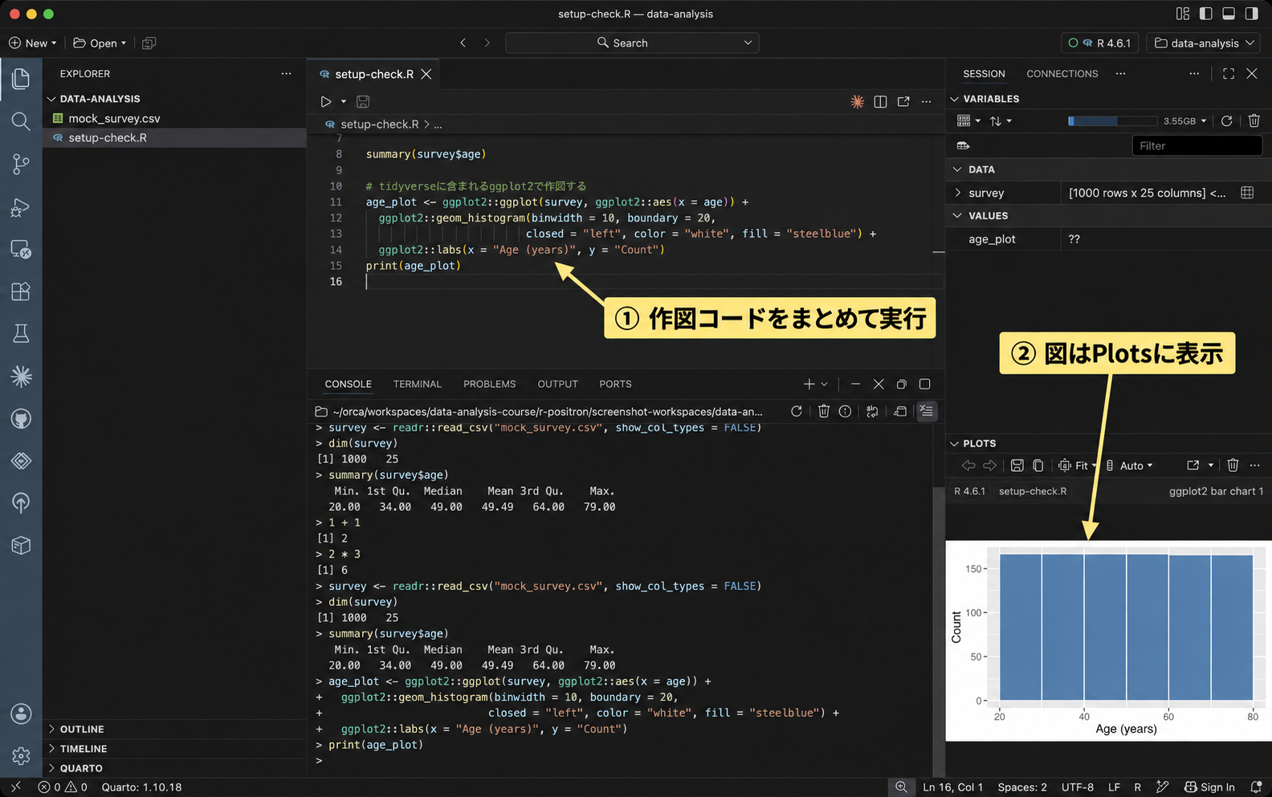Save the setup-check.R file from editor toolbar
The height and width of the screenshot is (797, 1272).
click(363, 102)
